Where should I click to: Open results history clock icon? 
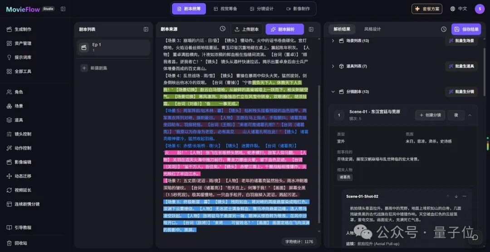pyautogui.click(x=444, y=29)
